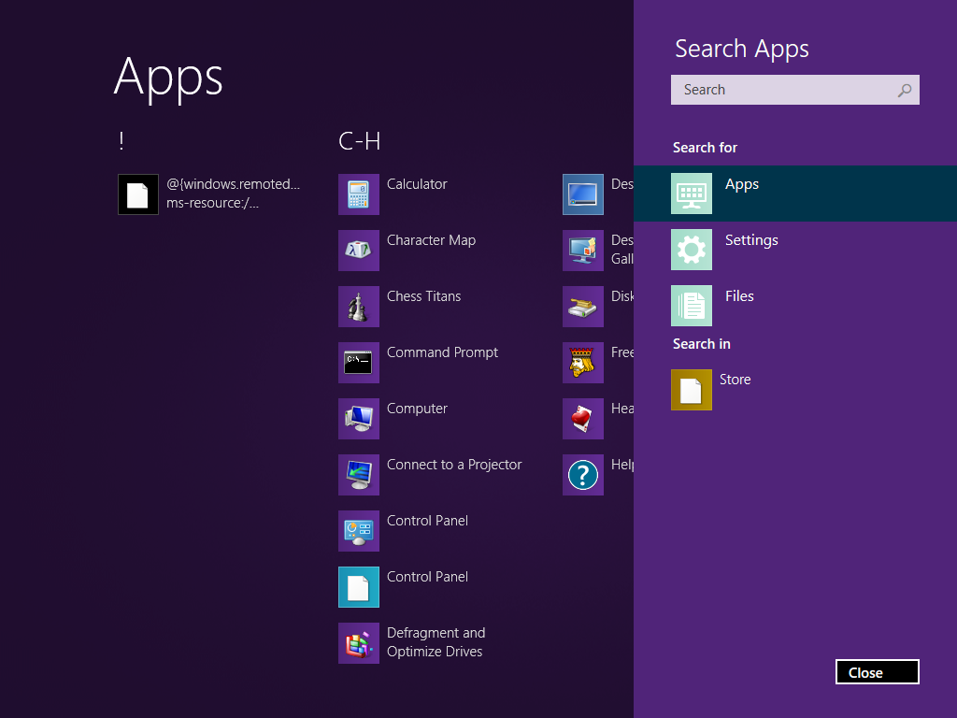Search in the Store
The image size is (957, 718).
pos(795,390)
